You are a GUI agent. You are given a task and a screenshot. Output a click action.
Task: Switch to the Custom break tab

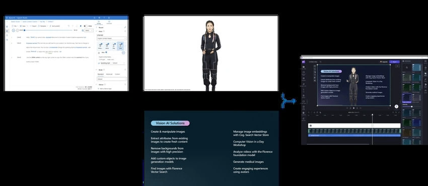[x=117, y=74]
